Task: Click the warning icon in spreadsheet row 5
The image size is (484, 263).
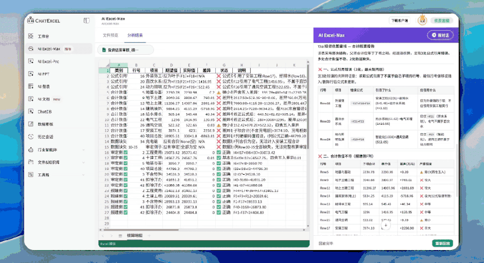Action: click(x=218, y=92)
